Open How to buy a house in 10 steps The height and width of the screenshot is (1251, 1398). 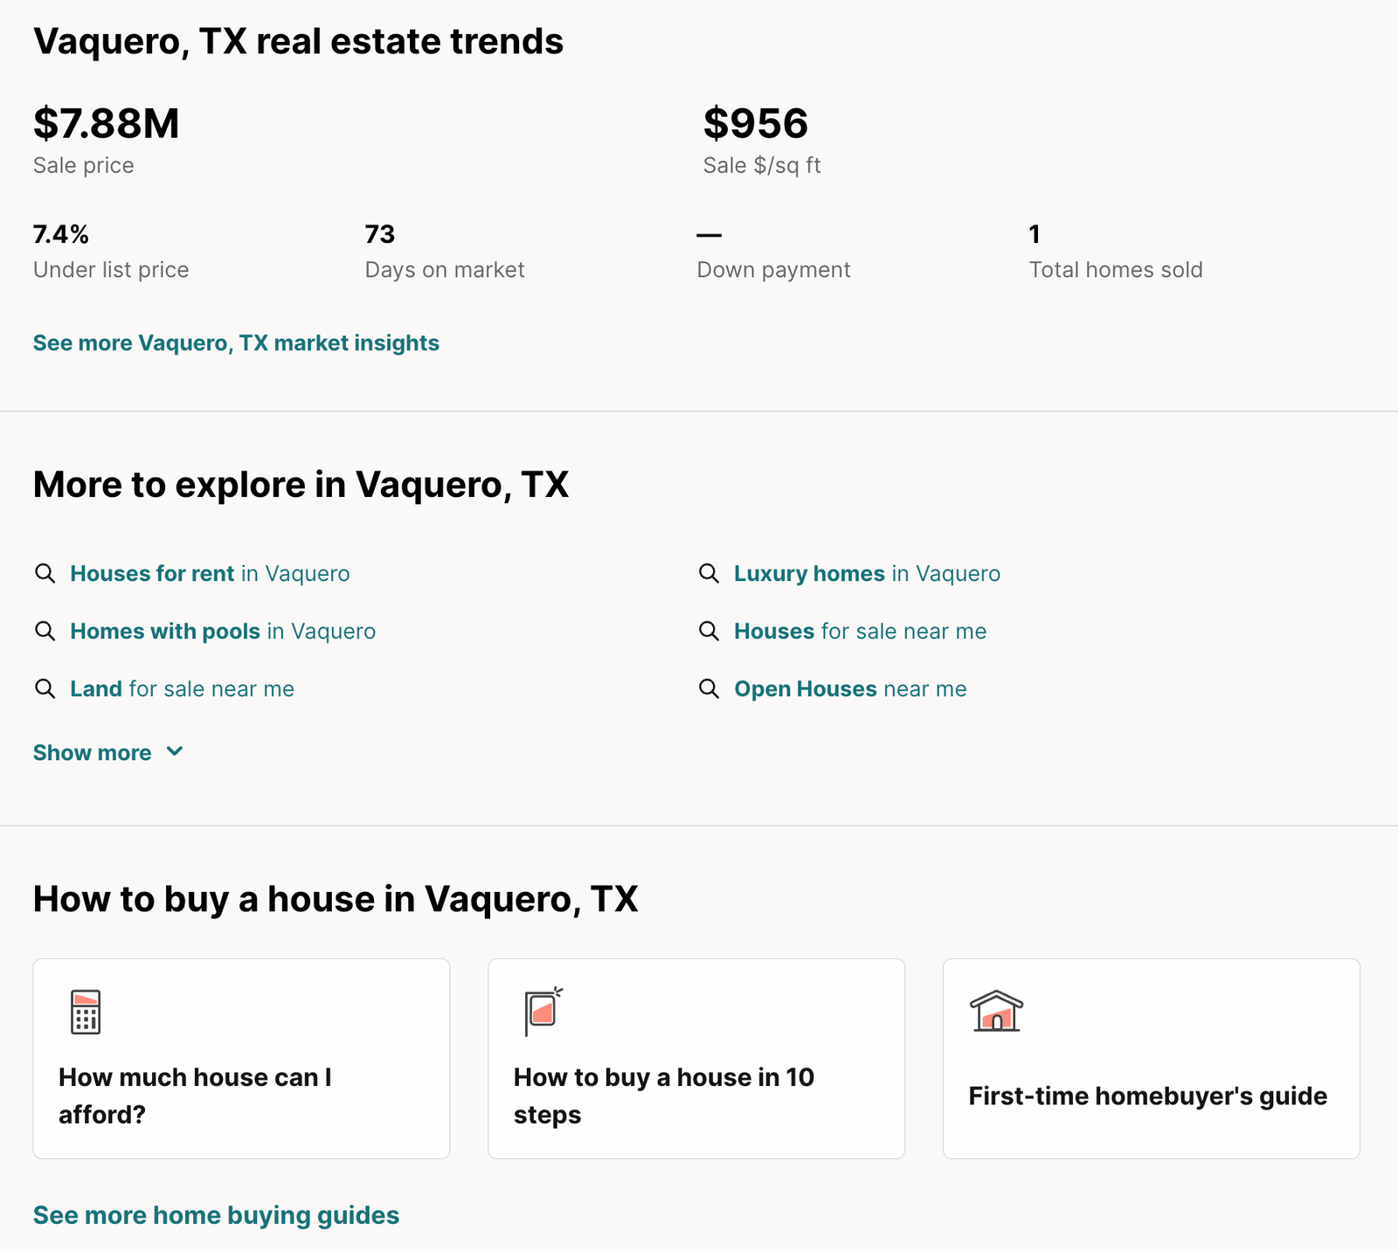pyautogui.click(x=696, y=1059)
